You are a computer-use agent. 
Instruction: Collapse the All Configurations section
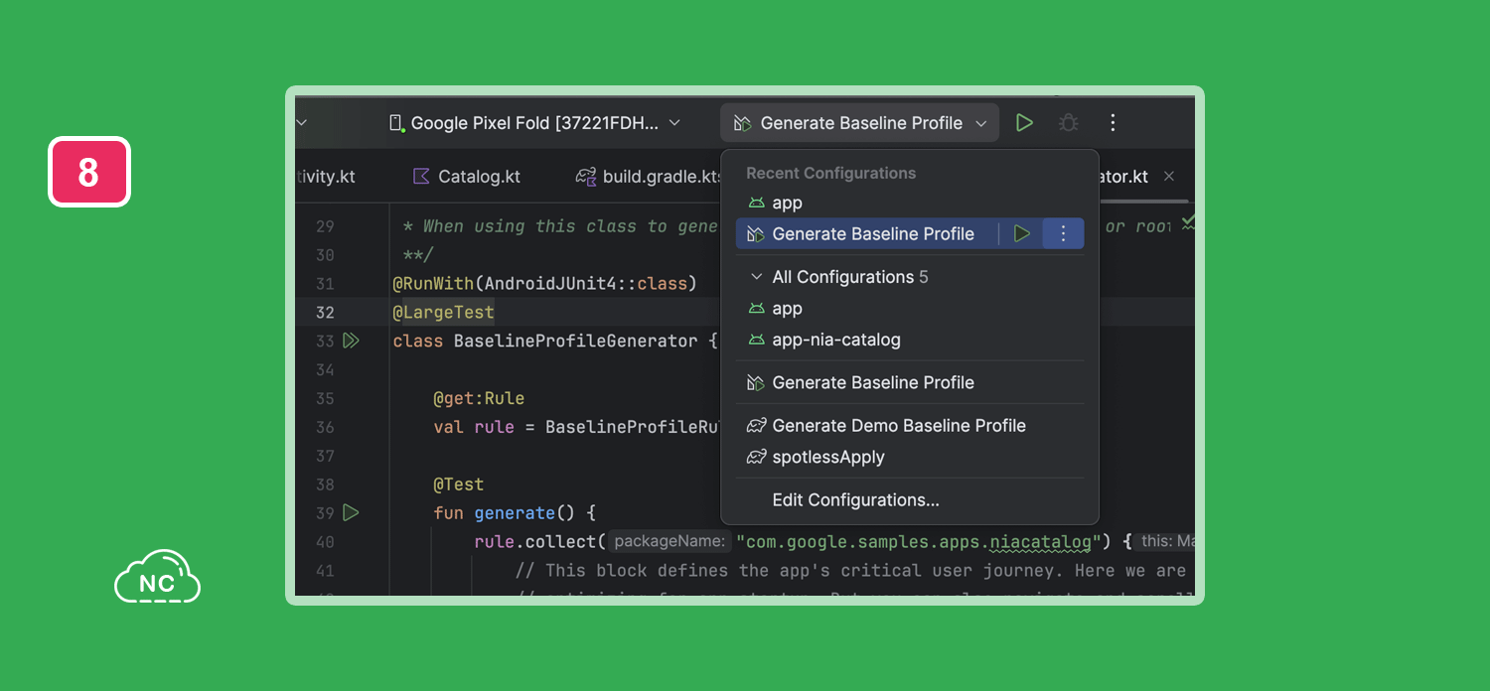coord(756,277)
